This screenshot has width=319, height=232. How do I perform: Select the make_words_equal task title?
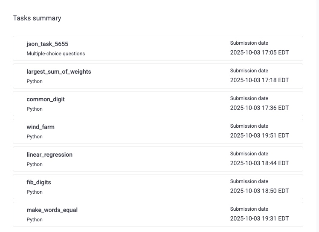point(52,210)
